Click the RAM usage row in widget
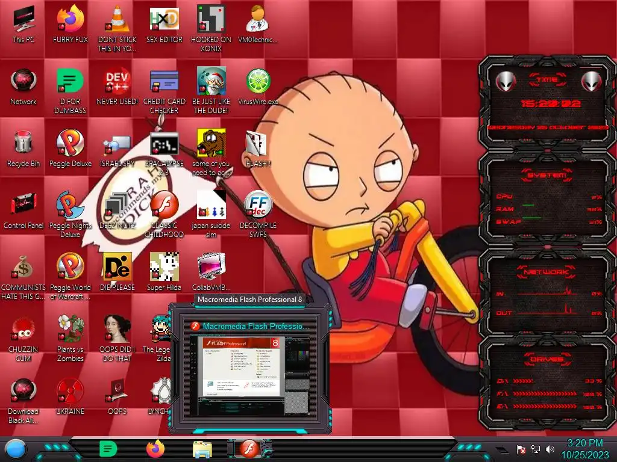 pyautogui.click(x=548, y=209)
